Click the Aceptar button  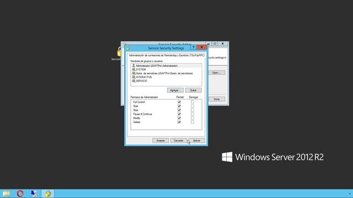pyautogui.click(x=161, y=141)
